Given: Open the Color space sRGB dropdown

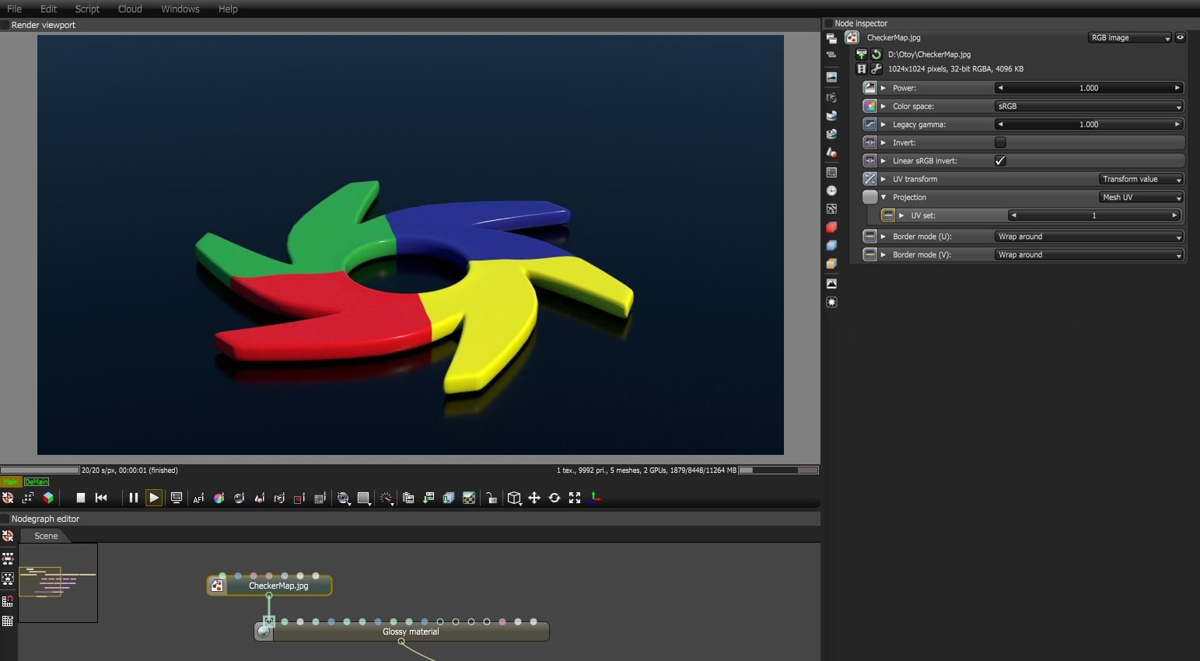Looking at the screenshot, I should click(x=1089, y=106).
